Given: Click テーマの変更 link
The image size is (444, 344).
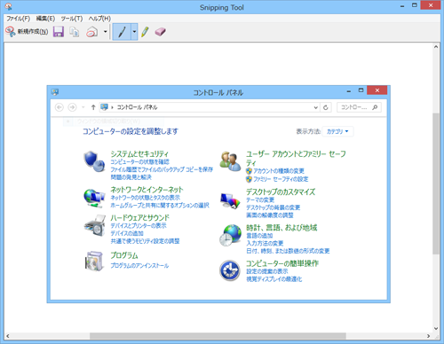Looking at the screenshot, I should tap(260, 199).
